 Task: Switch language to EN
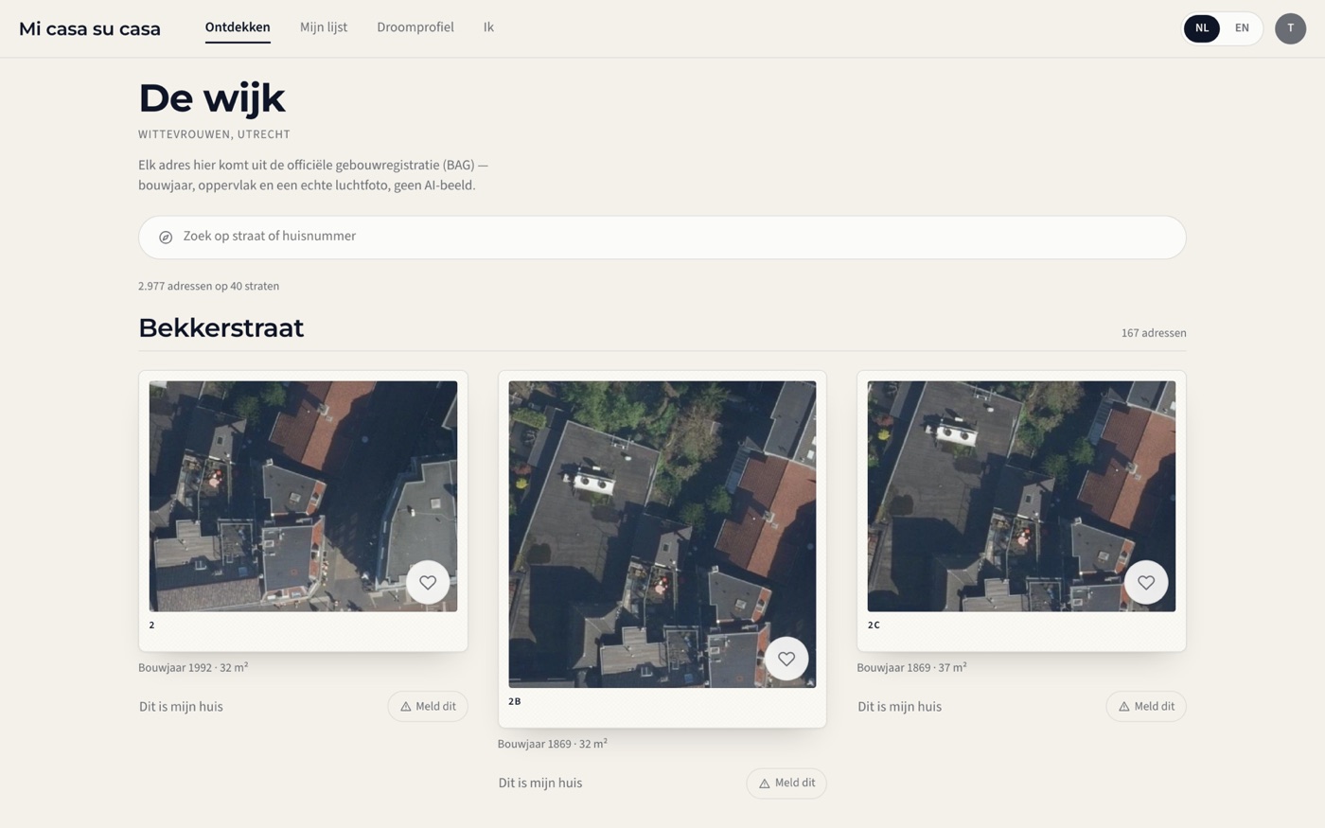[x=1242, y=28]
